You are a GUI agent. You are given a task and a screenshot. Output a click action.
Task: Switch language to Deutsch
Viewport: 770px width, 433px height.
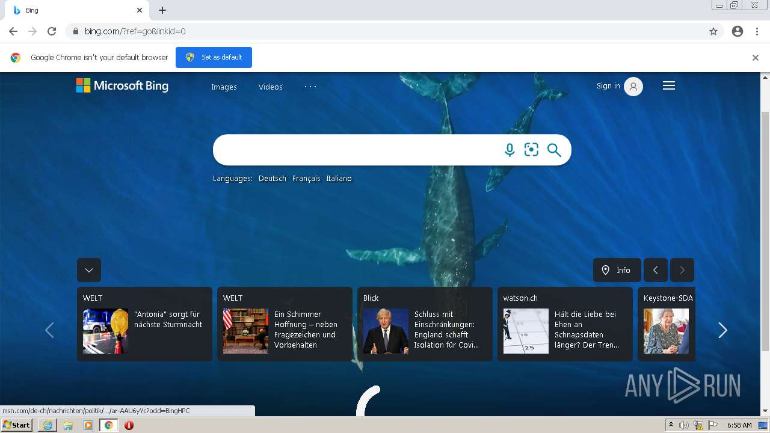(x=273, y=179)
